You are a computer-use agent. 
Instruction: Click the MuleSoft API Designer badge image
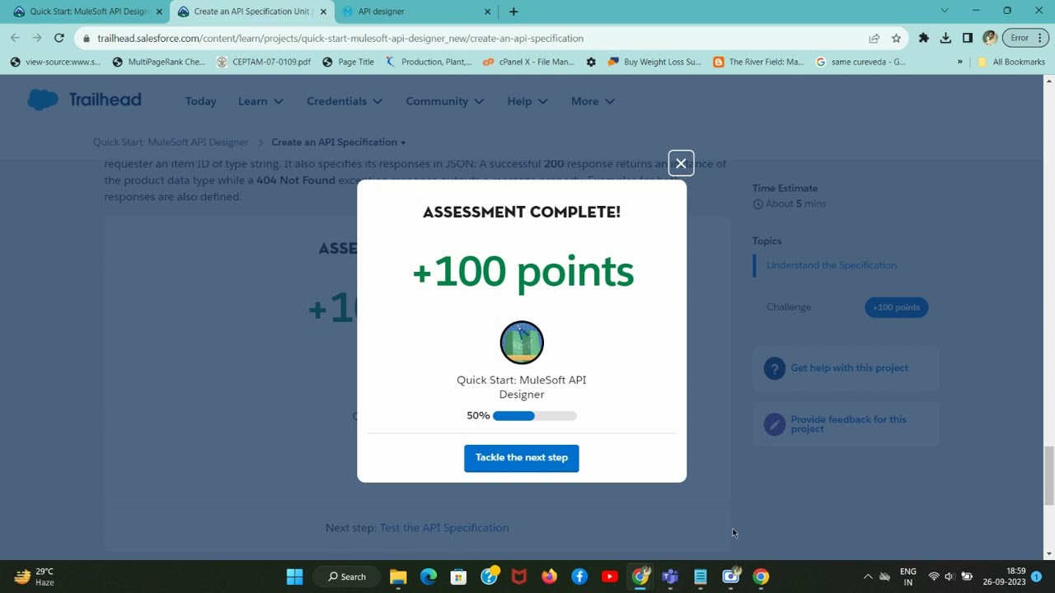click(522, 343)
